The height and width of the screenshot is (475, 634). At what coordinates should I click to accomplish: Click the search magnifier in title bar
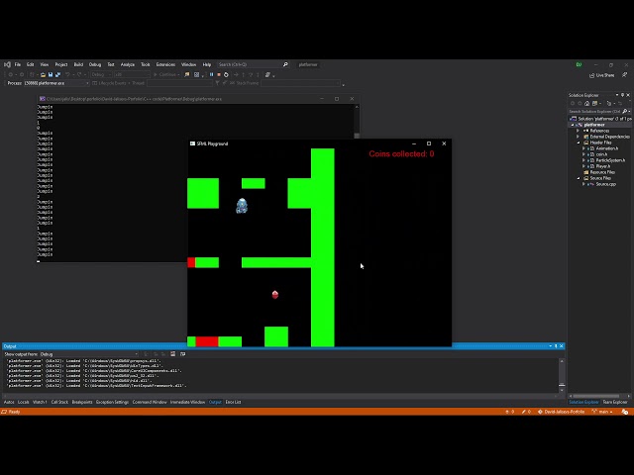click(285, 64)
